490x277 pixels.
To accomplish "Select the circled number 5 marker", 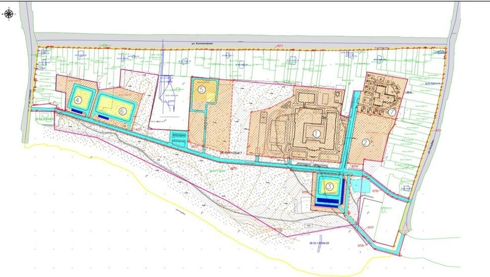I will click(203, 89).
